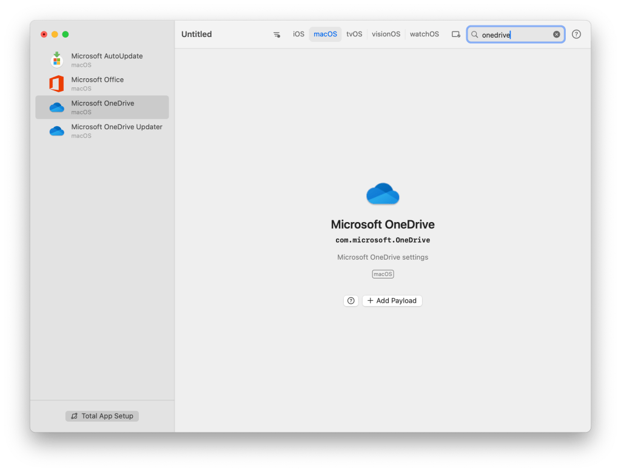
Task: Switch to the iOS platform tab
Action: (x=298, y=35)
